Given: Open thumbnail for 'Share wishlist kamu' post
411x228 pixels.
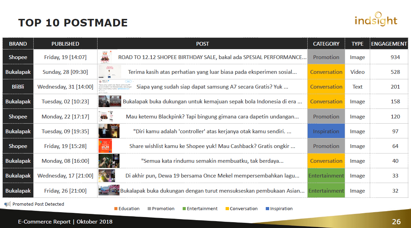Looking at the screenshot, I should pos(105,146).
